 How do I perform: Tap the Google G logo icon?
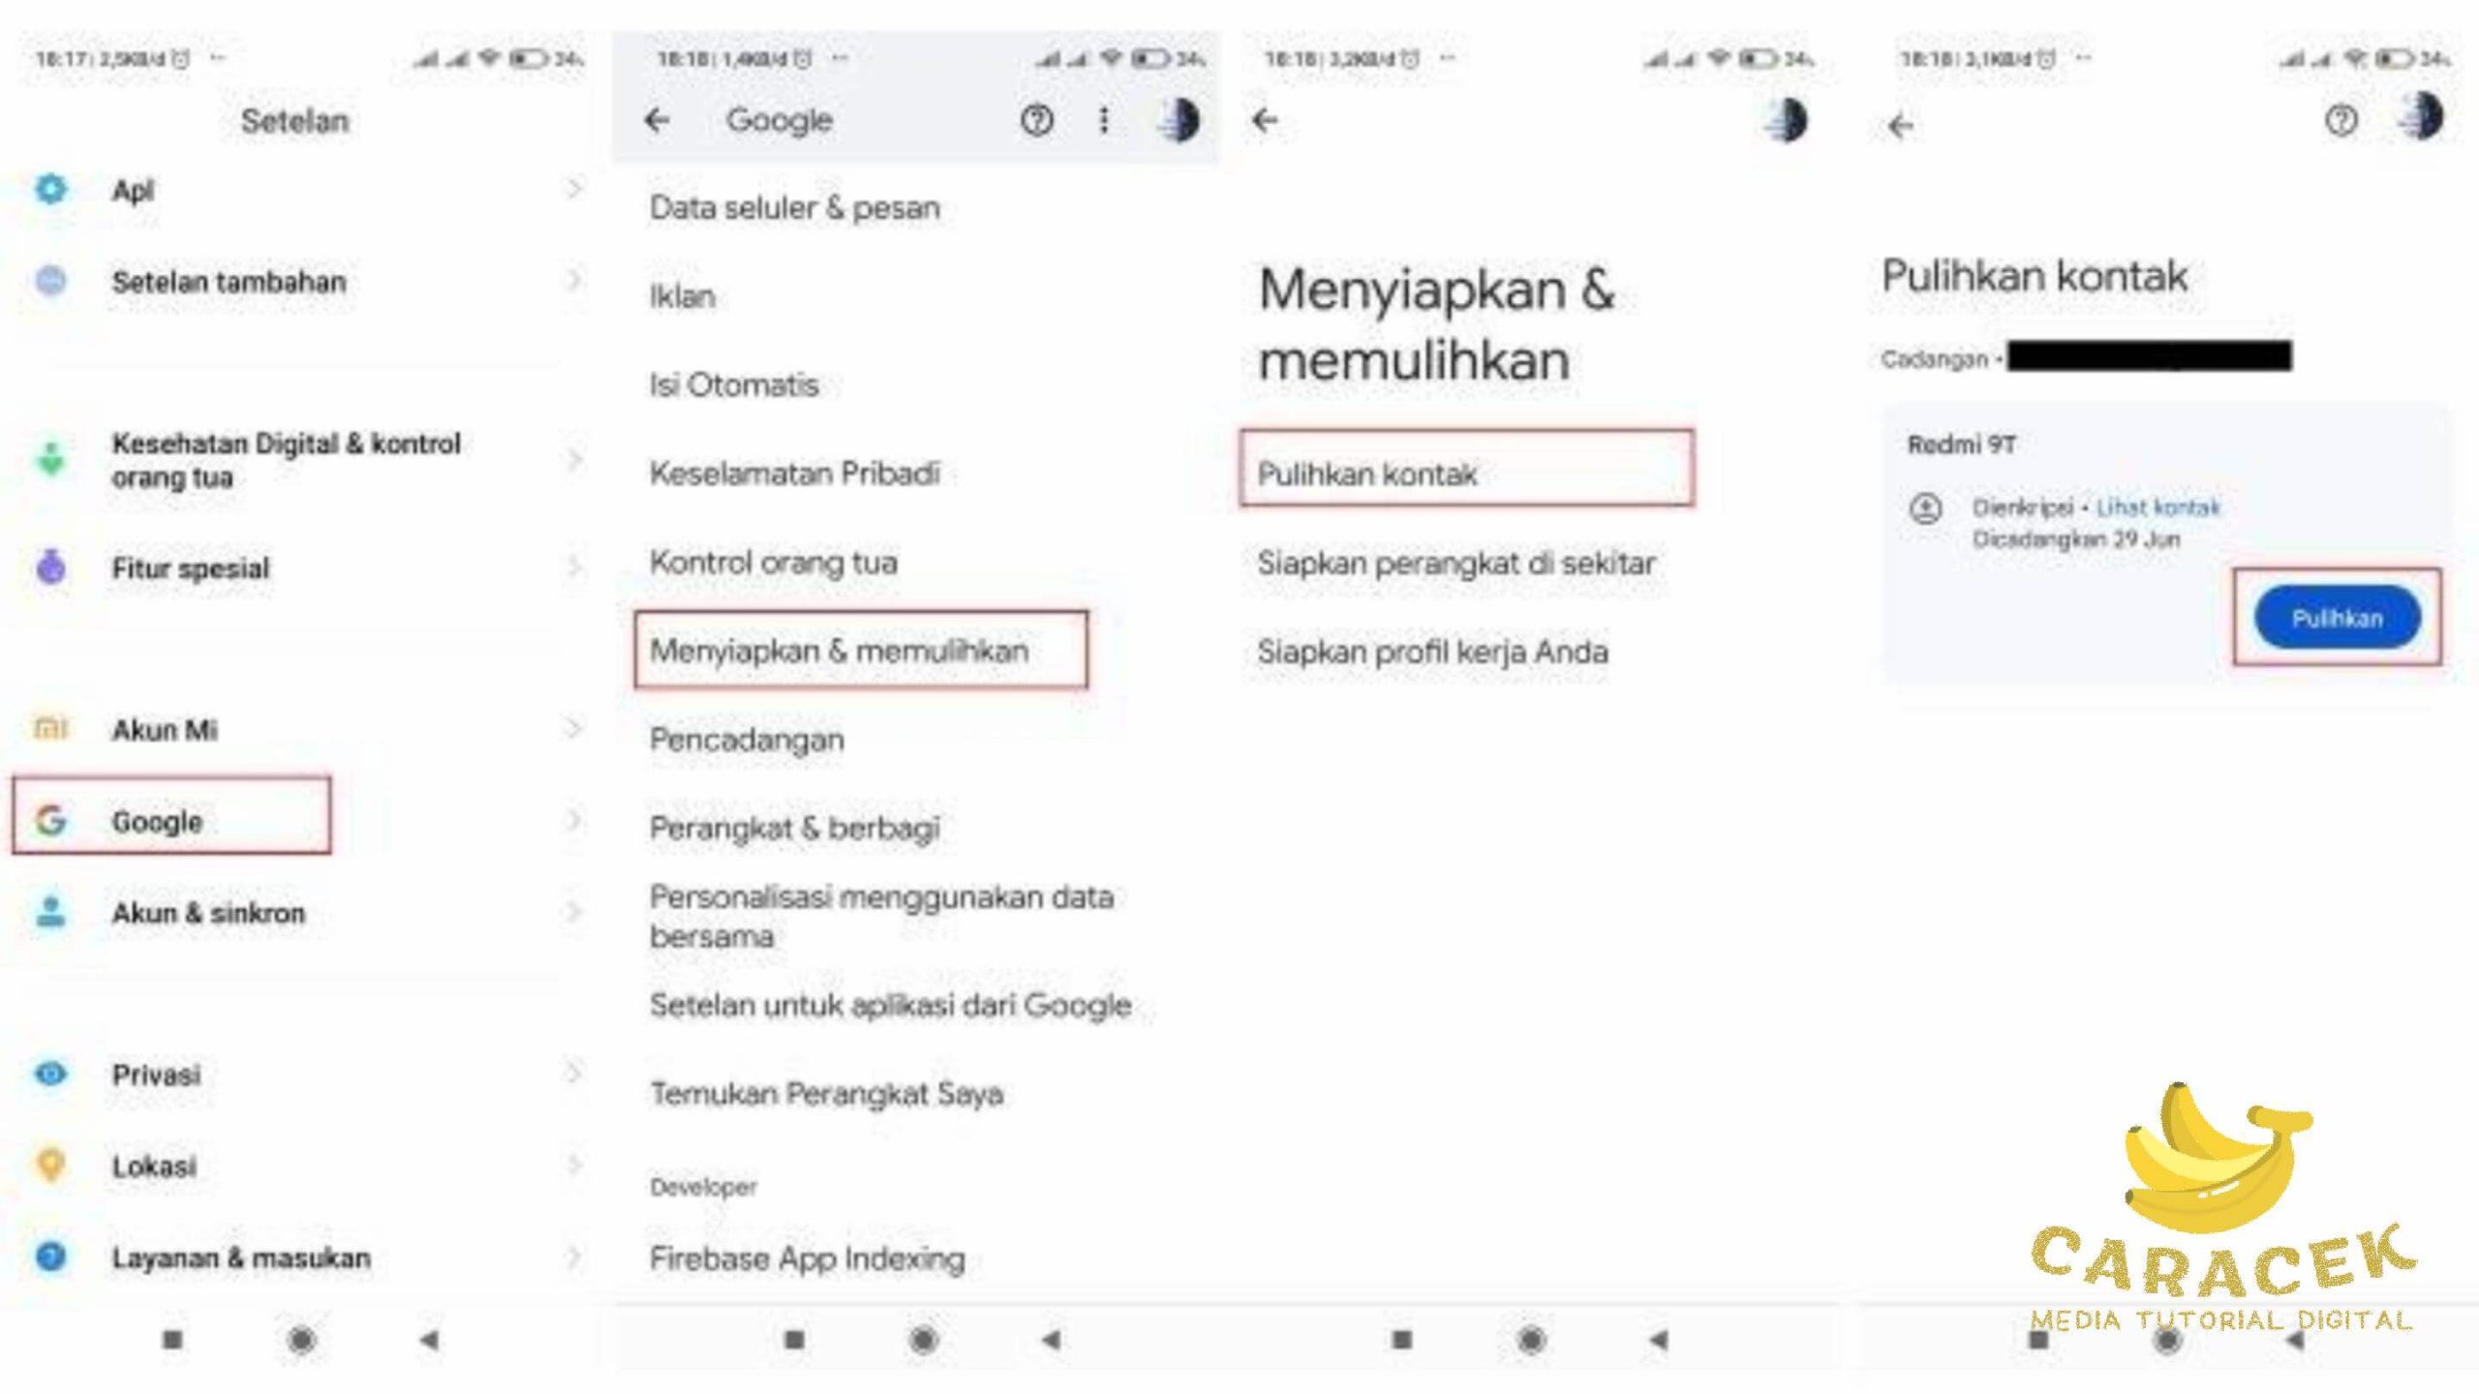(51, 820)
